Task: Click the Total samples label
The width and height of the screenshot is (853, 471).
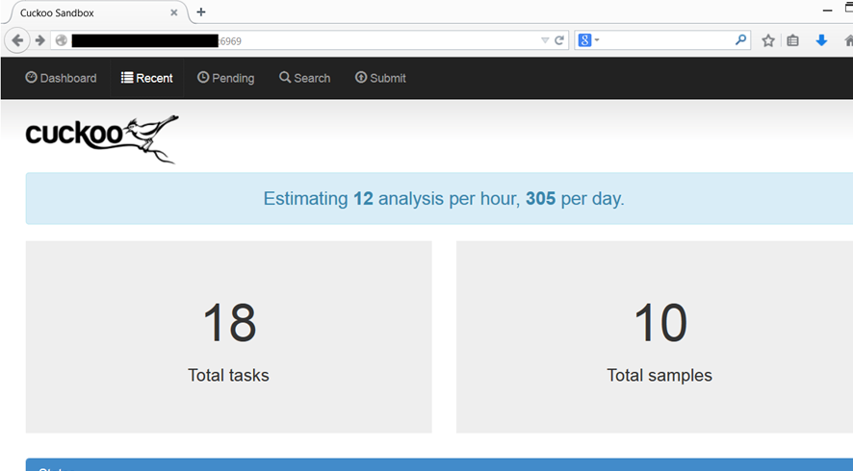Action: pos(659,375)
